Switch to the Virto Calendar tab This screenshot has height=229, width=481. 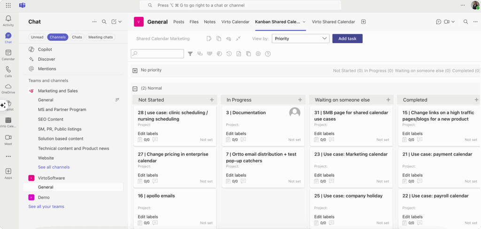[x=236, y=22]
